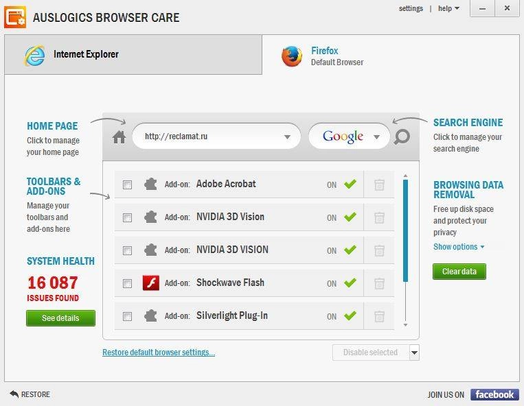Toggle NVIDIA 3D VISION uppercase ON checkmark

(x=350, y=250)
